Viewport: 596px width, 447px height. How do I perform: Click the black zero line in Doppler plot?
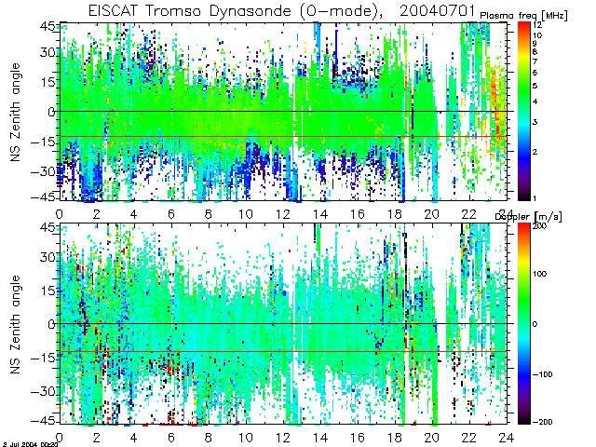[x=283, y=324]
